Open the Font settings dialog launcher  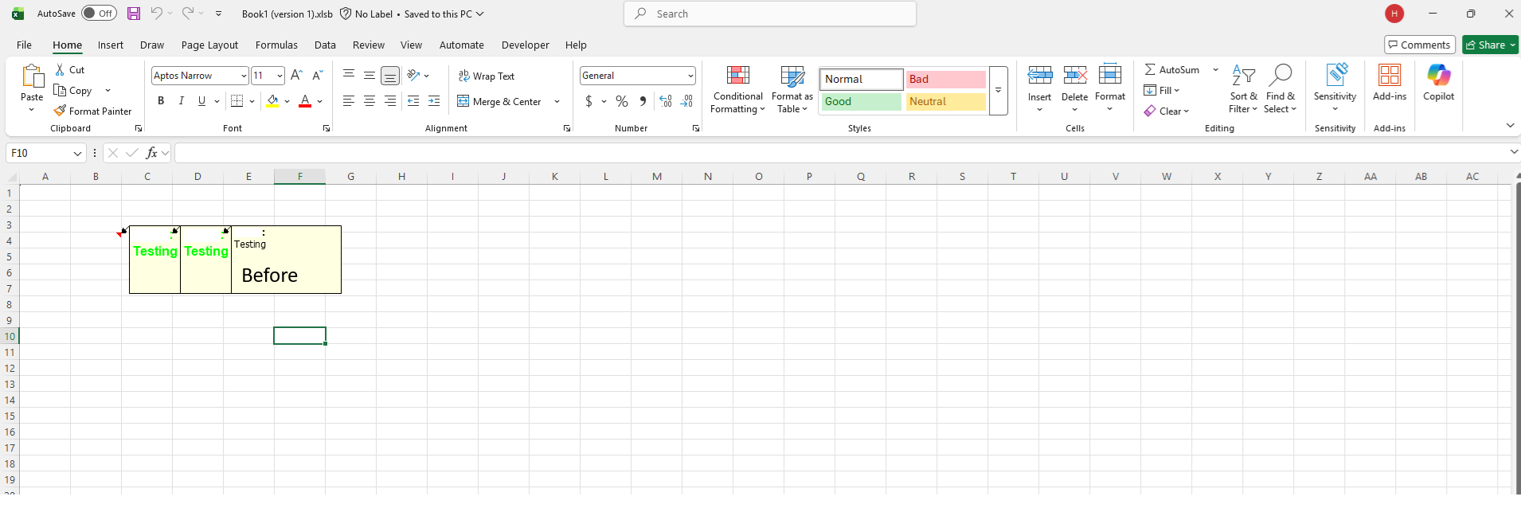coord(326,128)
